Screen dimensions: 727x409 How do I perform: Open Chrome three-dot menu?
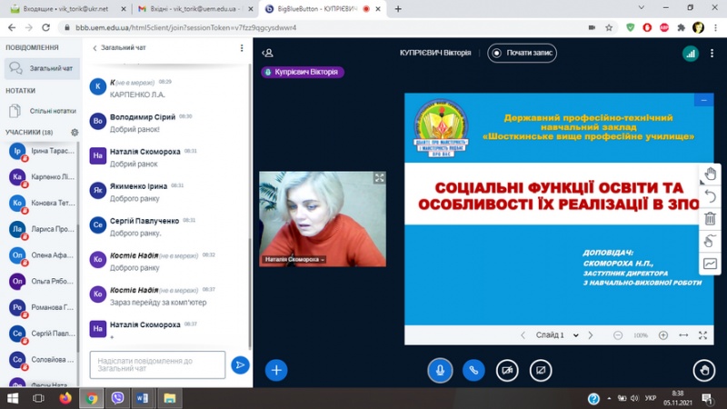pos(714,28)
